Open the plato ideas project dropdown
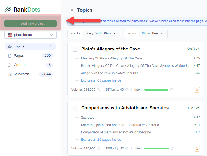 31,35
